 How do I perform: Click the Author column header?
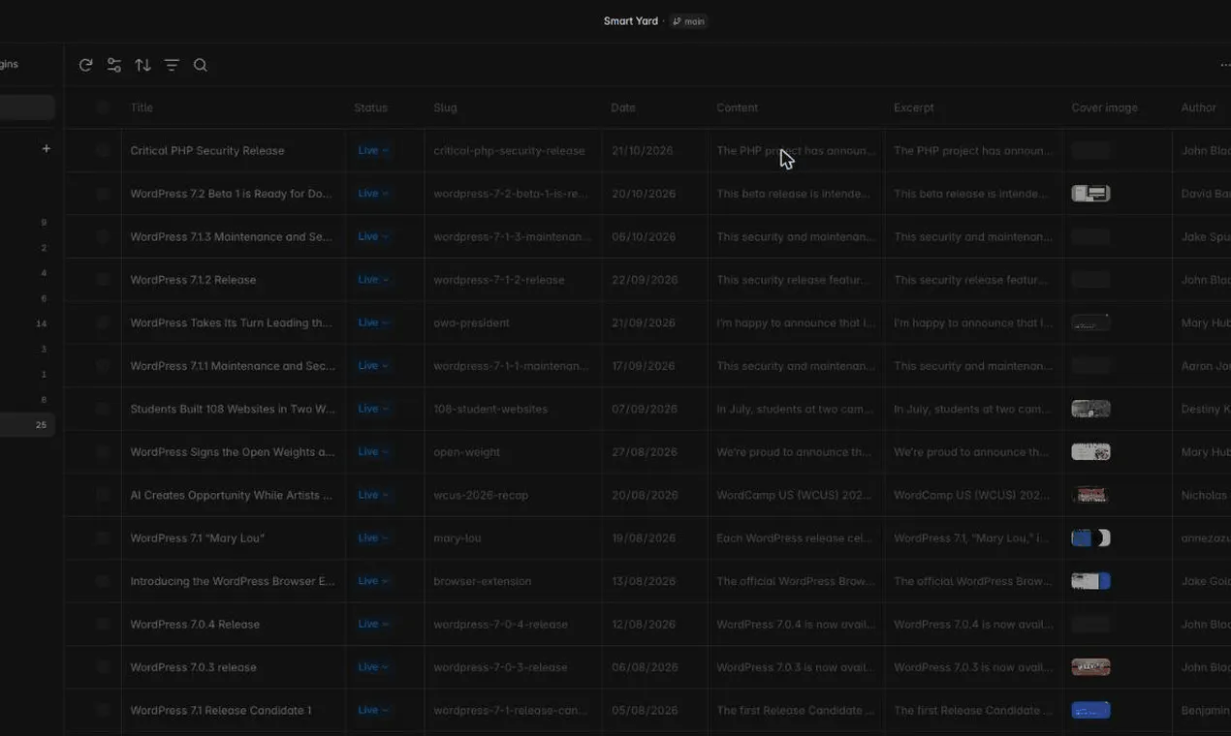point(1198,107)
